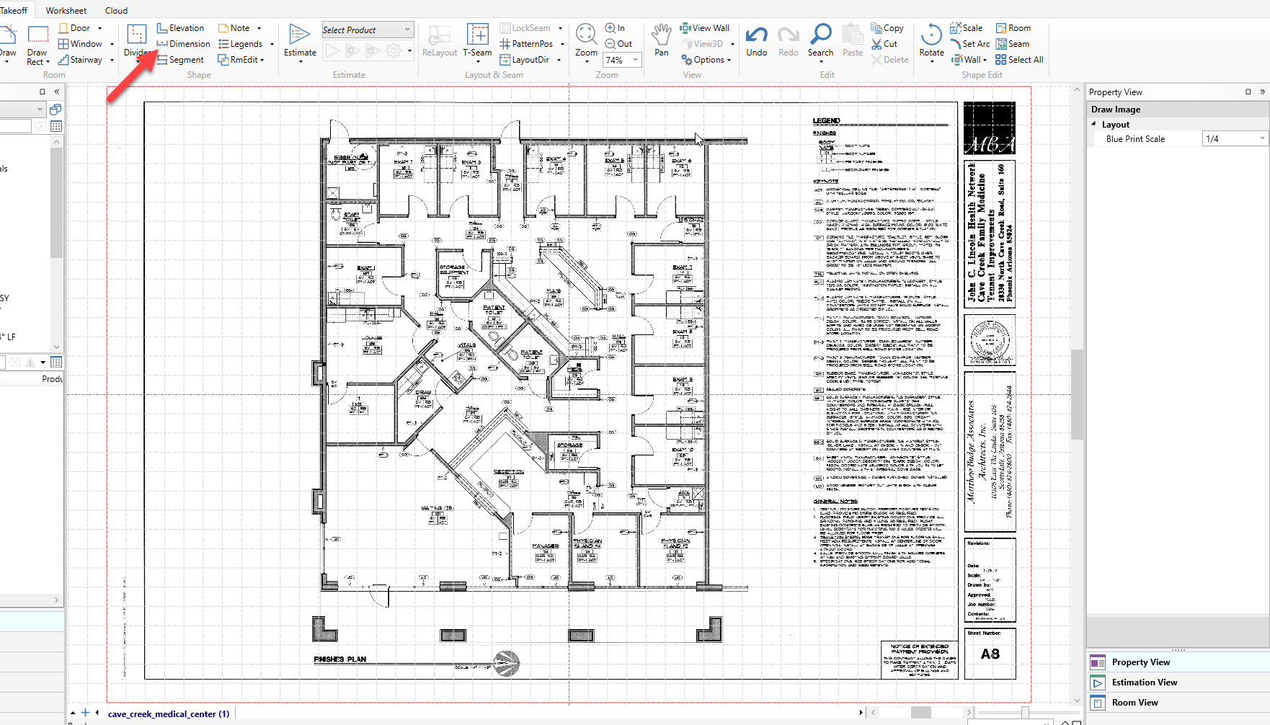The width and height of the screenshot is (1270, 725).
Task: Open Search
Action: click(820, 40)
